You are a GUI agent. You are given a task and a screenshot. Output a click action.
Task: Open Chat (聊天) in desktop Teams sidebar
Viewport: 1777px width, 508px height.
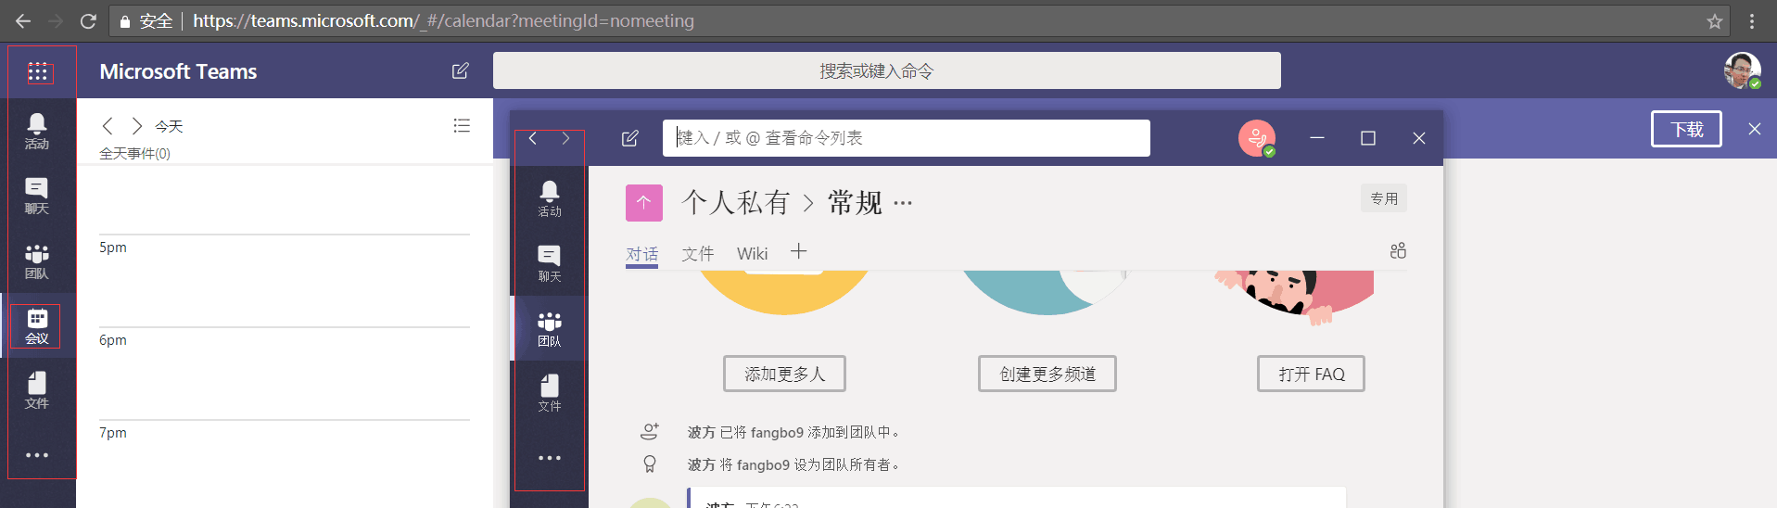(x=550, y=263)
